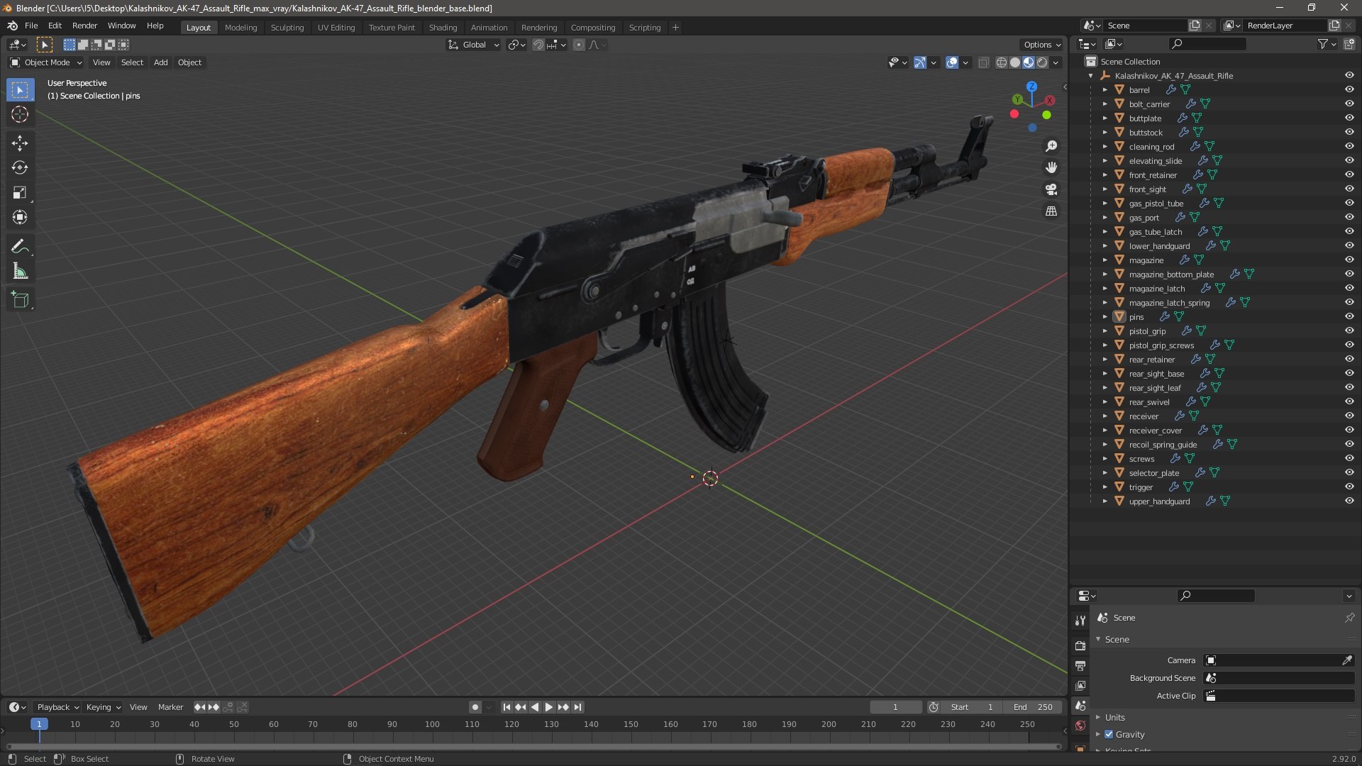Expand the Units panel
1362x766 pixels.
click(x=1114, y=717)
